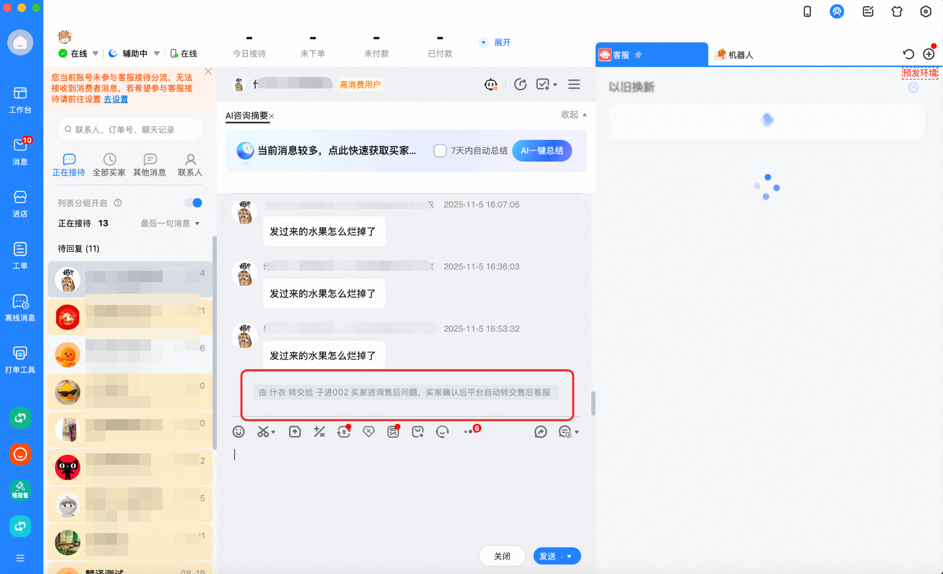This screenshot has height=574, width=943.
Task: Click the robot assist icon in chat header
Action: coord(491,85)
